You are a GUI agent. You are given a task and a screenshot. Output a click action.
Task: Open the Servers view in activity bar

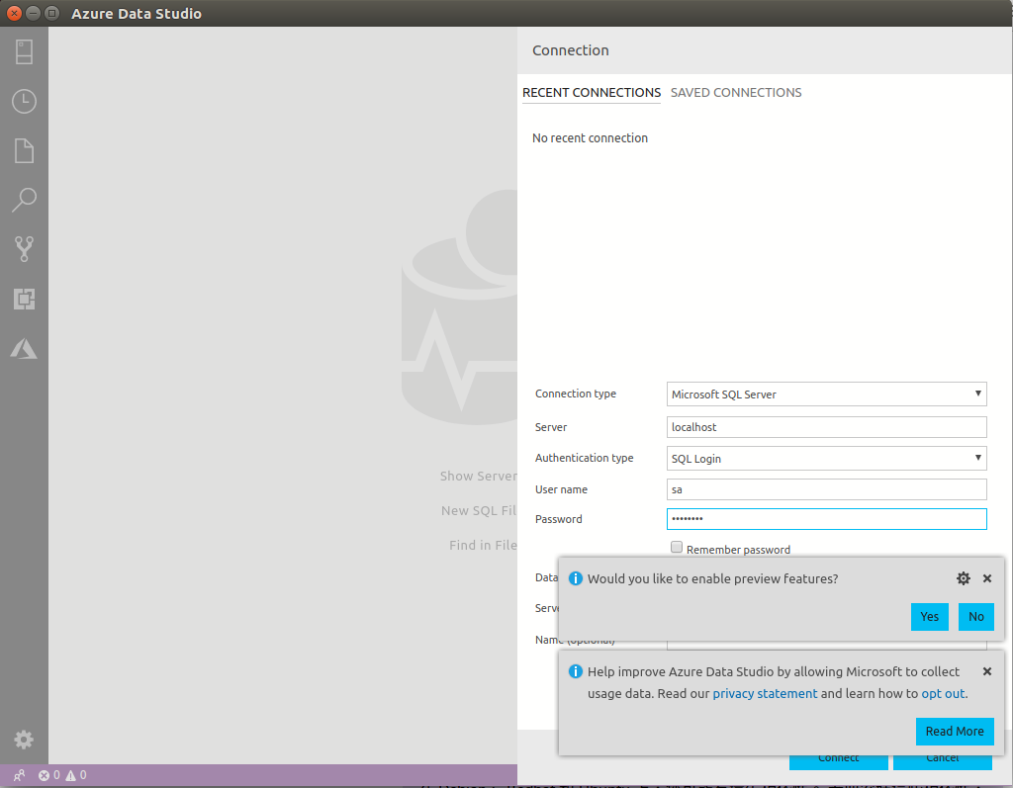tap(24, 52)
